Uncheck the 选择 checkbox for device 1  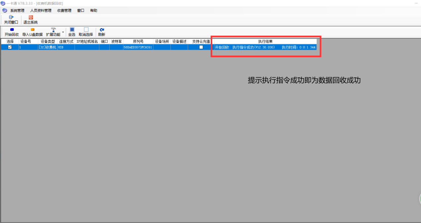10,47
